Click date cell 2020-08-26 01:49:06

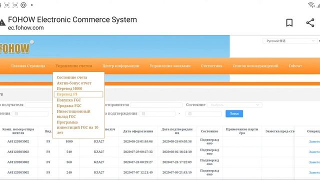pos(138,141)
